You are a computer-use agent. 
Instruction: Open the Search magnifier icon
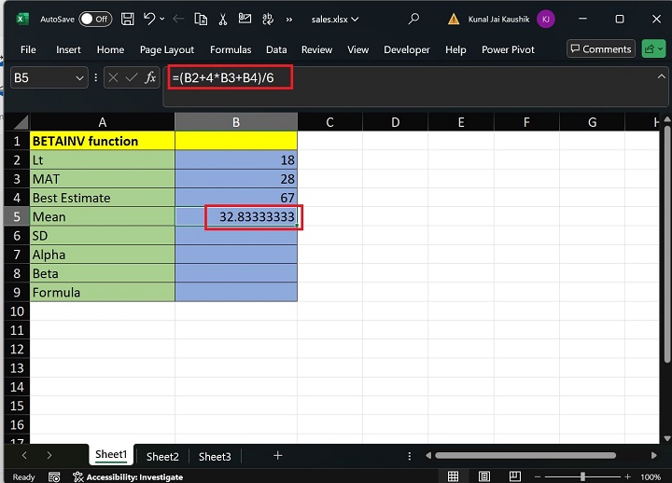414,19
